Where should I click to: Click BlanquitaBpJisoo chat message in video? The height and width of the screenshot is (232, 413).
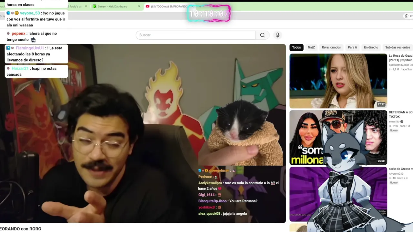tap(228, 201)
